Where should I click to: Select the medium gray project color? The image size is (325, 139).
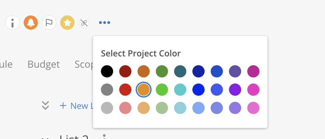pos(107,90)
